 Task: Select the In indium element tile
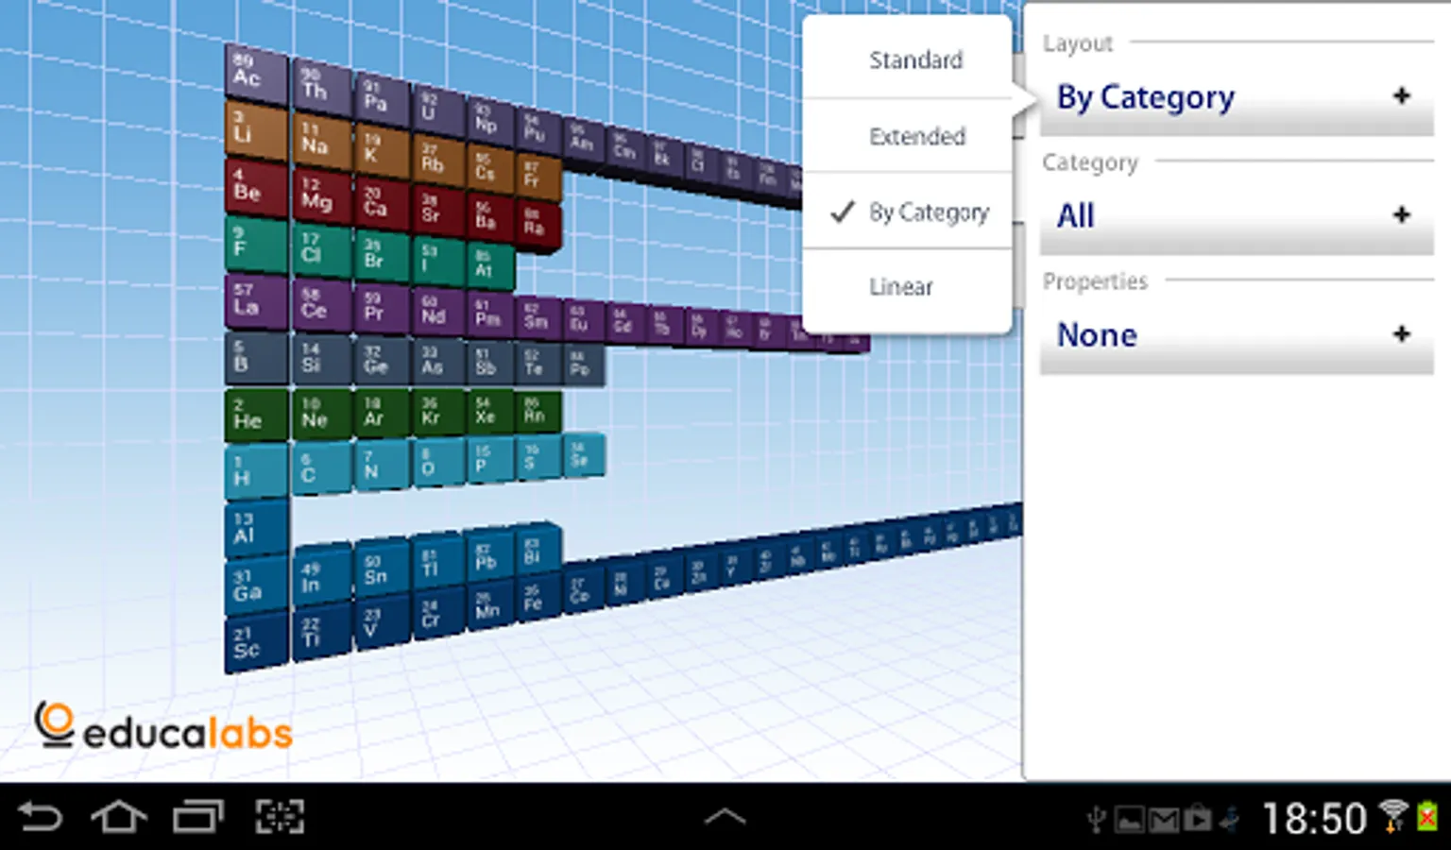pyautogui.click(x=321, y=577)
